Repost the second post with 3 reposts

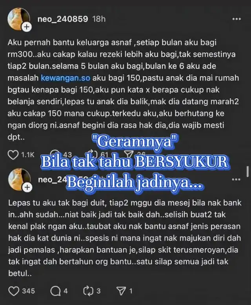(88, 291)
